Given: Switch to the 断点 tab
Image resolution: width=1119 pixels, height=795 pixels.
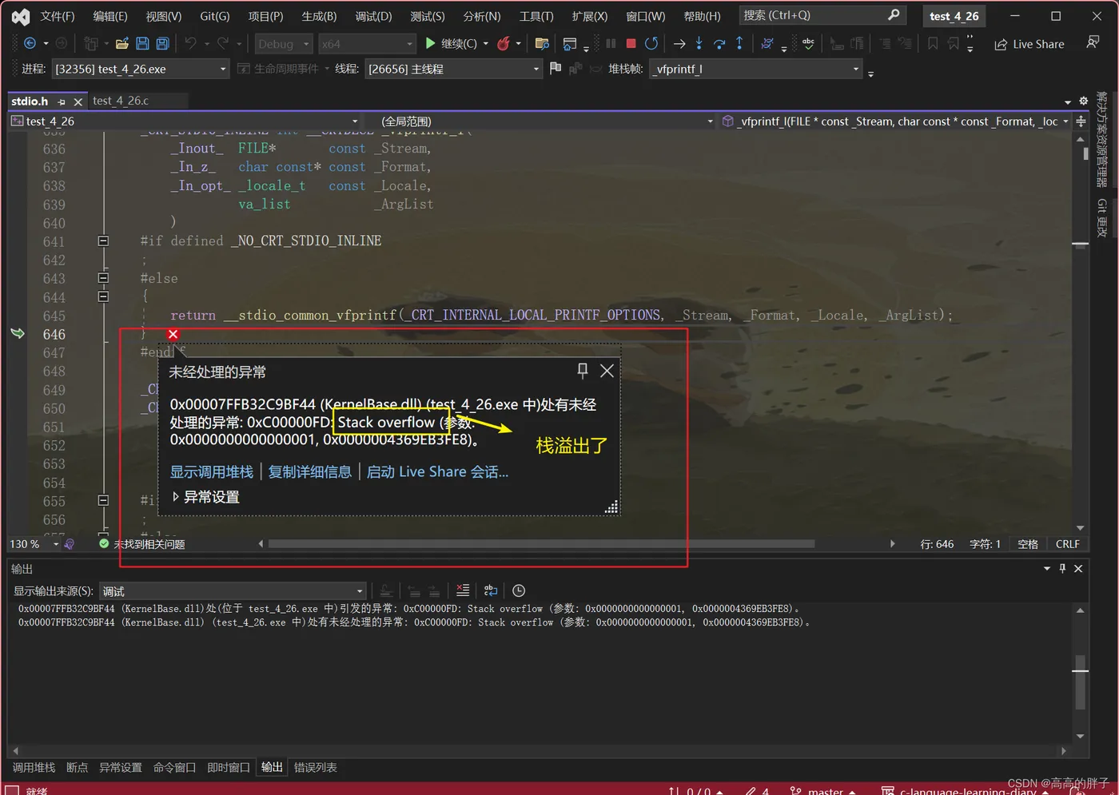Looking at the screenshot, I should coord(77,767).
